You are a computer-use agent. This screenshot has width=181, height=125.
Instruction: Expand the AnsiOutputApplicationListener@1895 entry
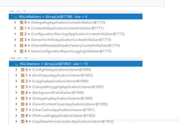click(16, 75)
